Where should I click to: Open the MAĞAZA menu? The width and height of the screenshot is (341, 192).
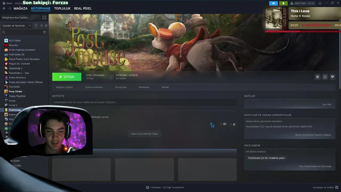(x=21, y=8)
